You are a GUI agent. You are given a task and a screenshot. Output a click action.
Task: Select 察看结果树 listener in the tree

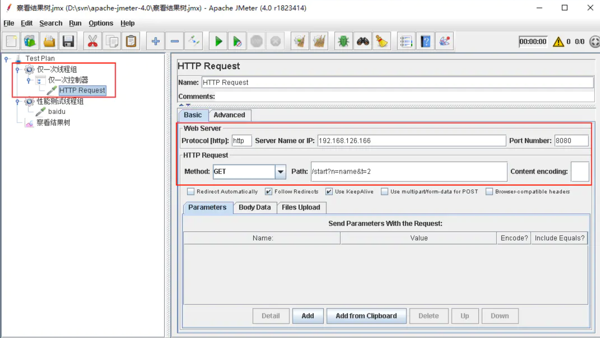click(x=53, y=122)
